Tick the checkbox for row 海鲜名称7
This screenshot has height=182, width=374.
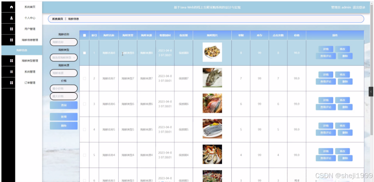85,78
